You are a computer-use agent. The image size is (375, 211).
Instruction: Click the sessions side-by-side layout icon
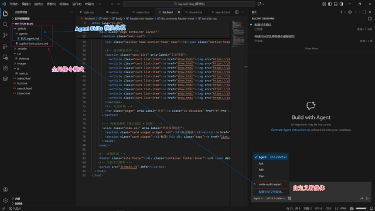point(370,18)
